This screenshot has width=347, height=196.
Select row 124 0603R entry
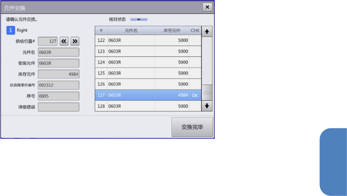(148, 62)
